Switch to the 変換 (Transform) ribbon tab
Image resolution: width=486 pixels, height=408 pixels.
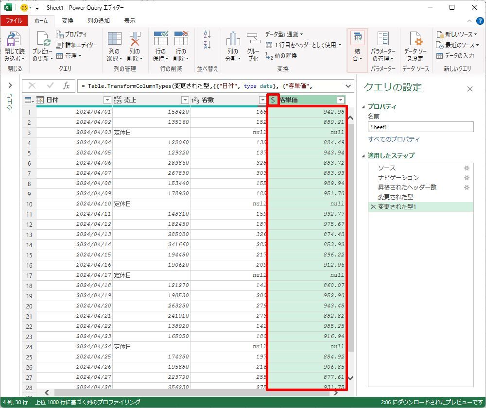[68, 21]
